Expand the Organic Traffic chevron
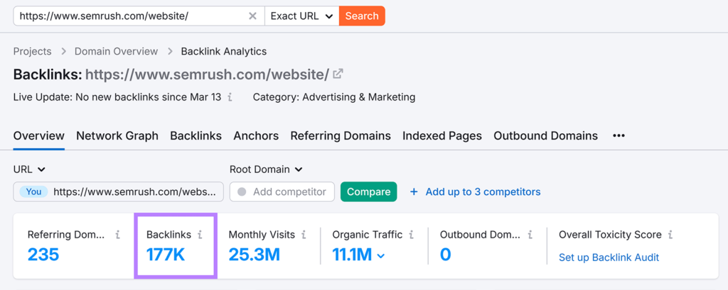This screenshot has width=728, height=290. tap(380, 256)
